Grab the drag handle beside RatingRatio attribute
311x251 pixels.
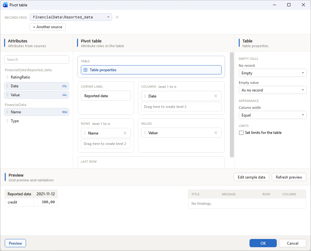[7, 77]
